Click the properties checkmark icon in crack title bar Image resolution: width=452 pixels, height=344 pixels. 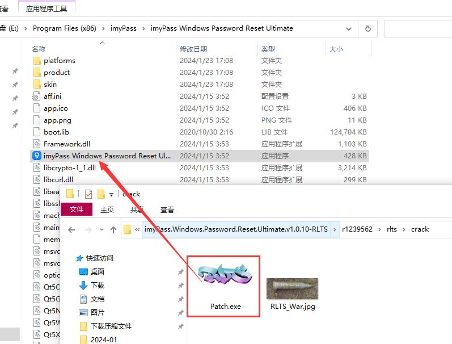88,194
